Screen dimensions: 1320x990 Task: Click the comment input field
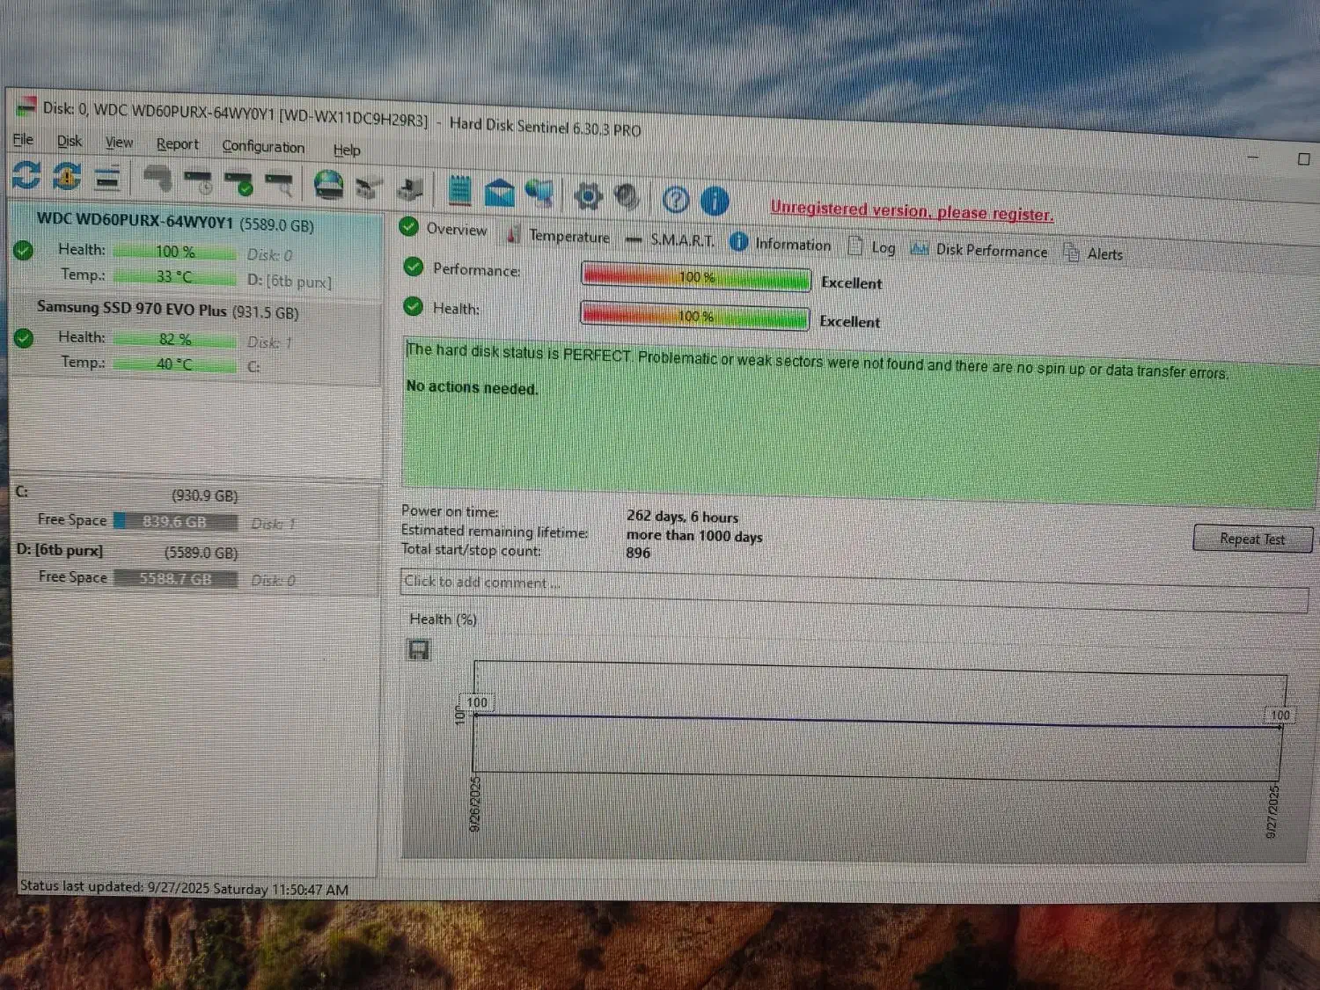pyautogui.click(x=852, y=588)
